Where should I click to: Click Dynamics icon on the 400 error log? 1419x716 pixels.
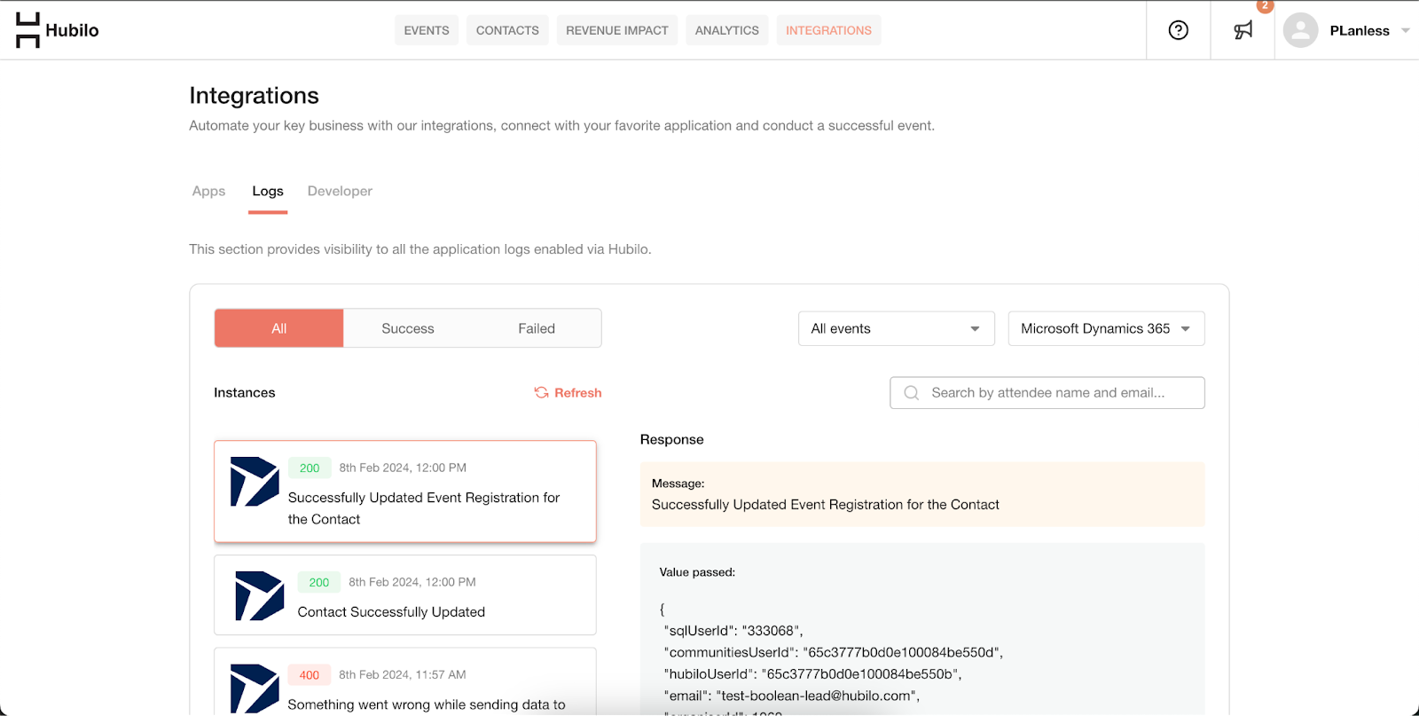pyautogui.click(x=255, y=688)
